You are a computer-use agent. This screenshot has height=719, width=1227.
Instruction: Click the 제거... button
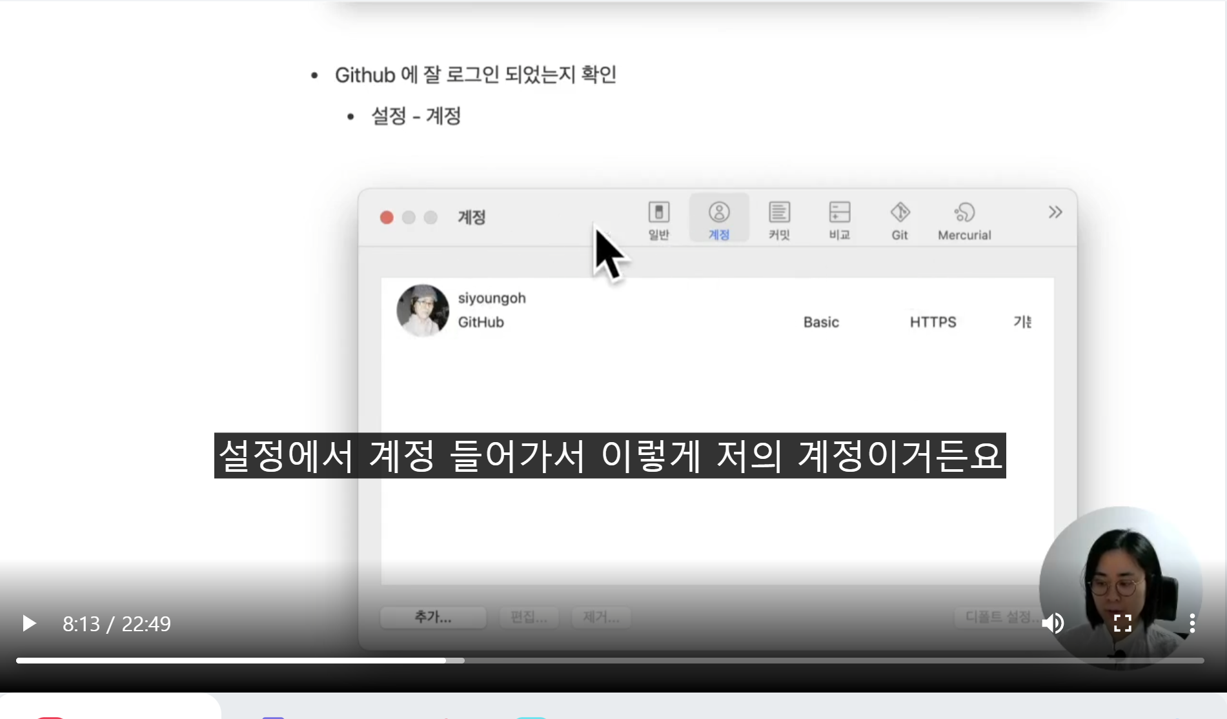coord(601,617)
